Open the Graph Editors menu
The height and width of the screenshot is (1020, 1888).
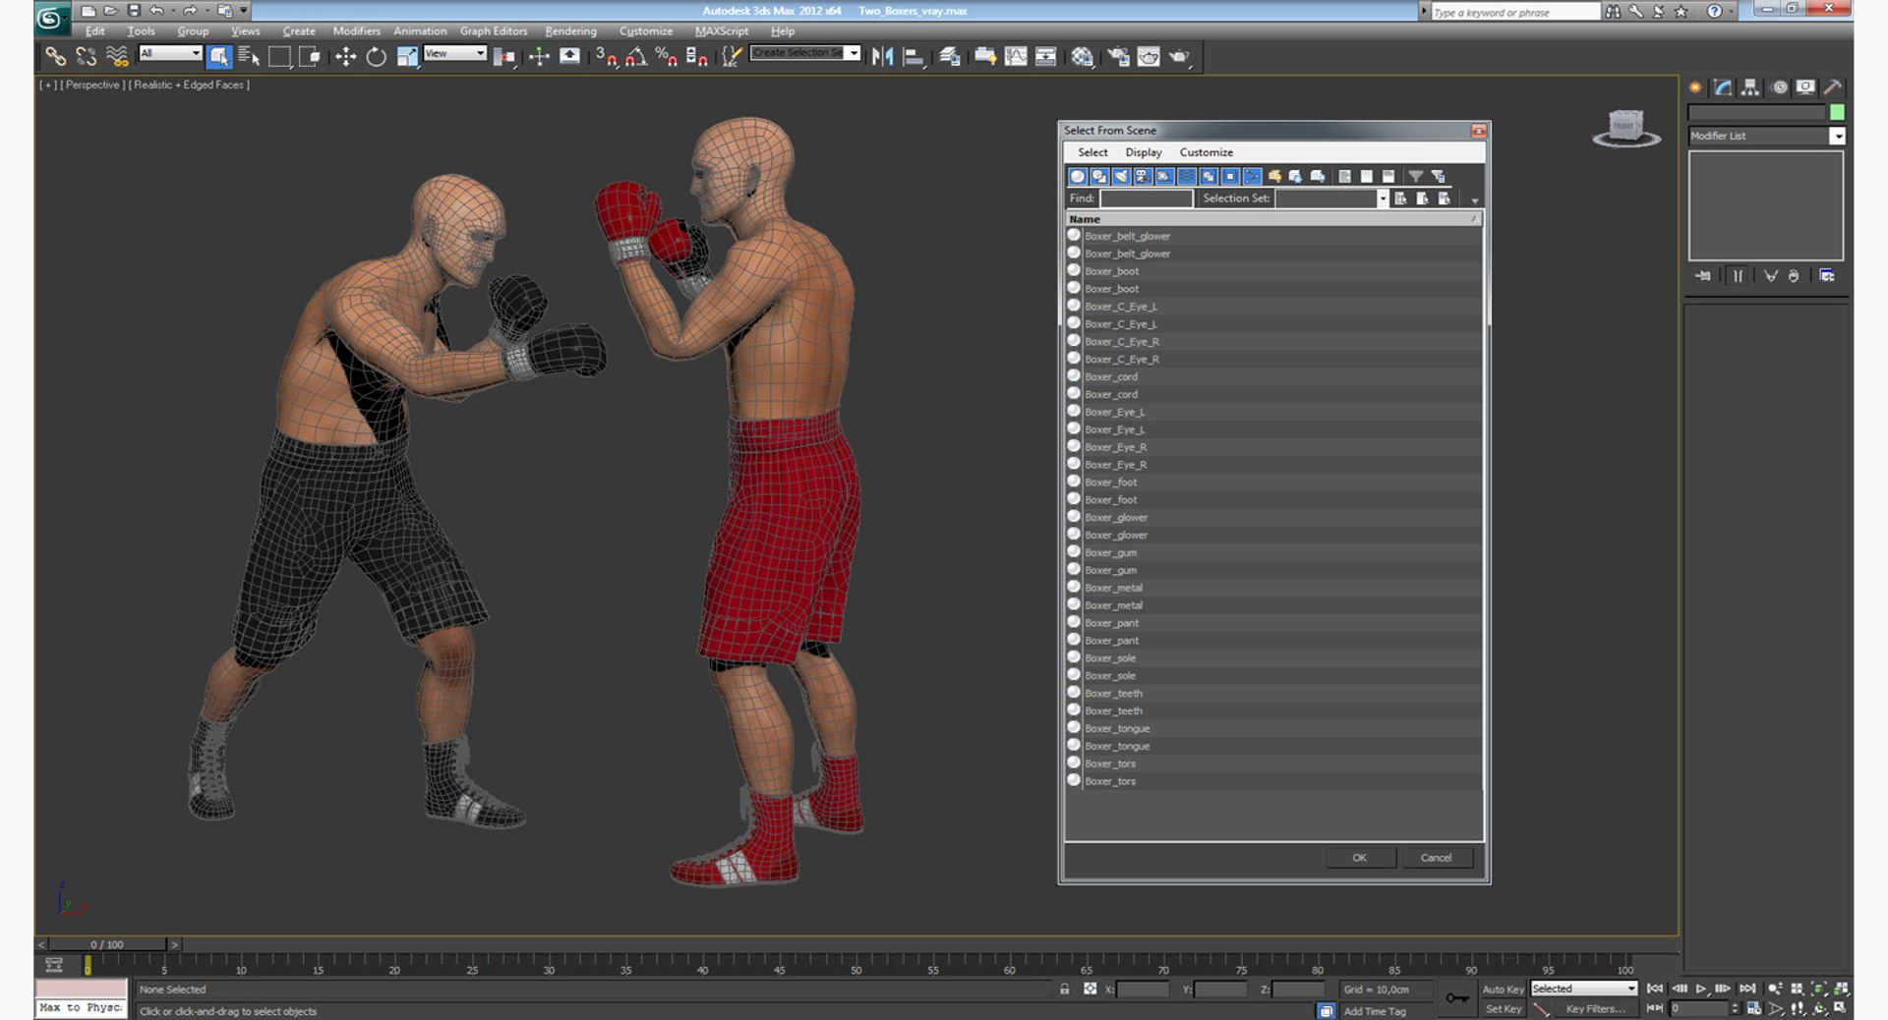(494, 31)
